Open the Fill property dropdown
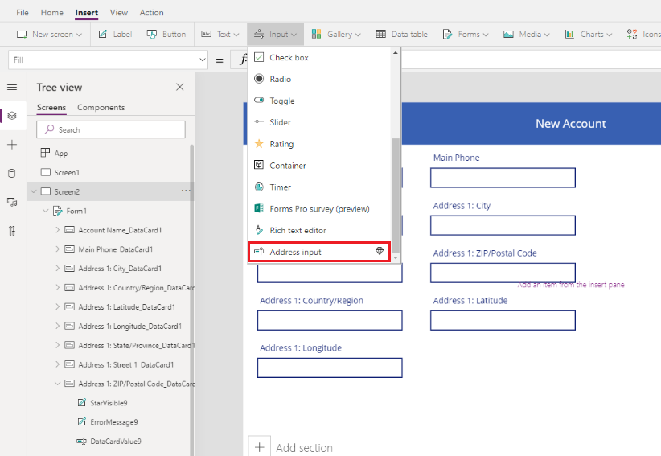Screen dimensions: 661x456 [x=203, y=60]
